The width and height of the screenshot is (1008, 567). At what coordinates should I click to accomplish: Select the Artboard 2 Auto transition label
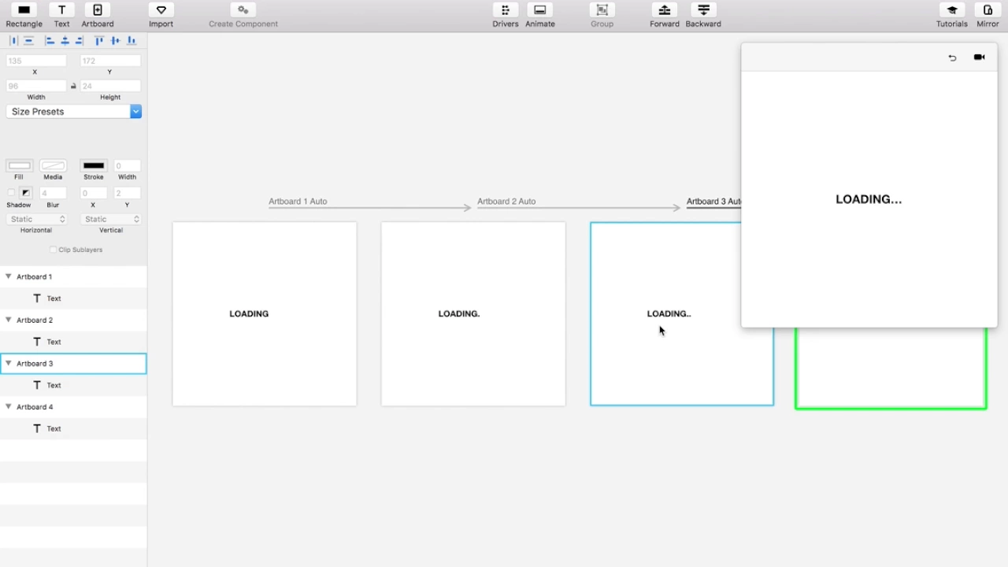click(506, 202)
